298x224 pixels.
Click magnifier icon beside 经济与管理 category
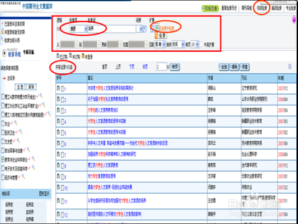pyautogui.click(x=23, y=176)
